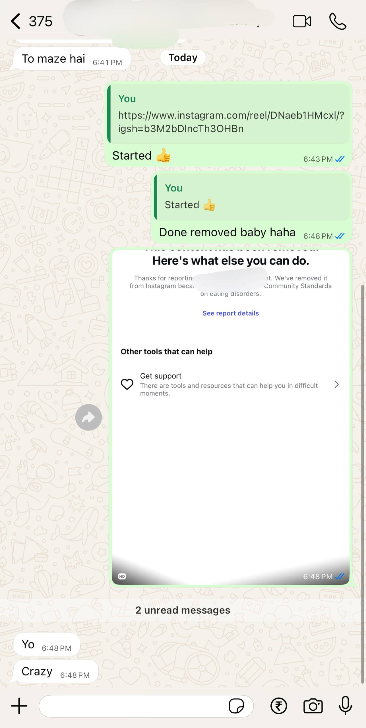Viewport: 366px width, 728px height.
Task: Tap the 'To maze hai' message bubble
Action: [x=72, y=59]
